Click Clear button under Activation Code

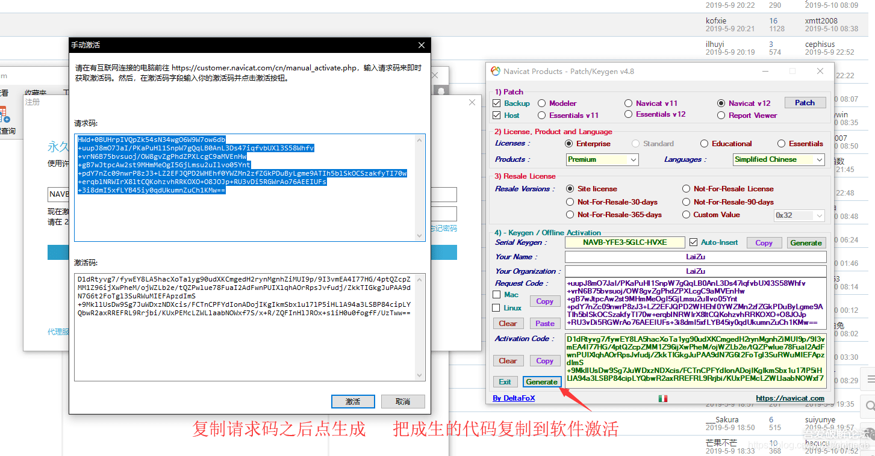coord(508,361)
